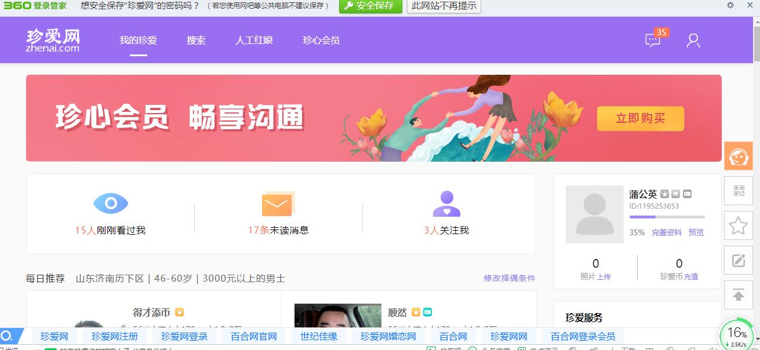Click the eye icon above 15人刚刚看过我

tap(111, 203)
